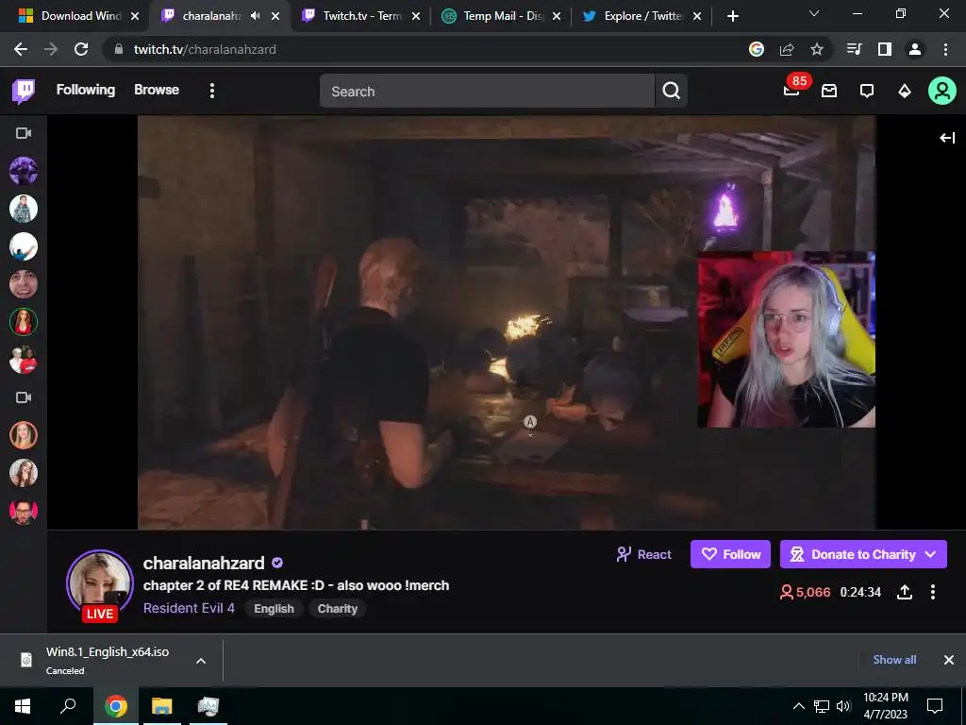Screen dimensions: 966x725
Task: Share this page icon in address bar
Action: [x=787, y=49]
